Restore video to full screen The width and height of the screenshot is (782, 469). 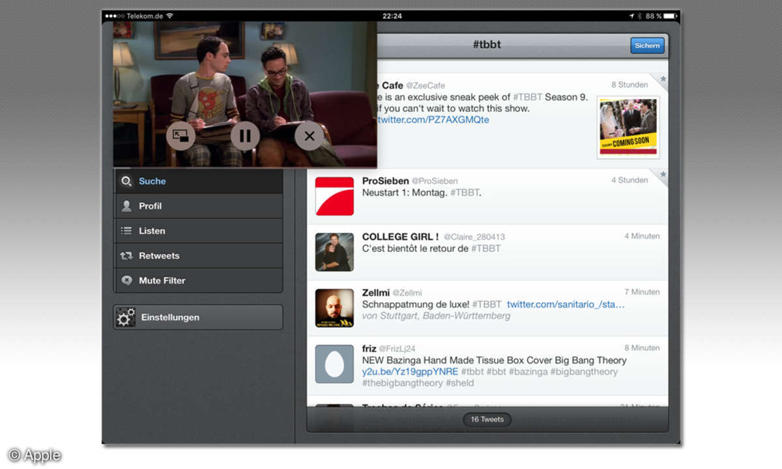(181, 136)
